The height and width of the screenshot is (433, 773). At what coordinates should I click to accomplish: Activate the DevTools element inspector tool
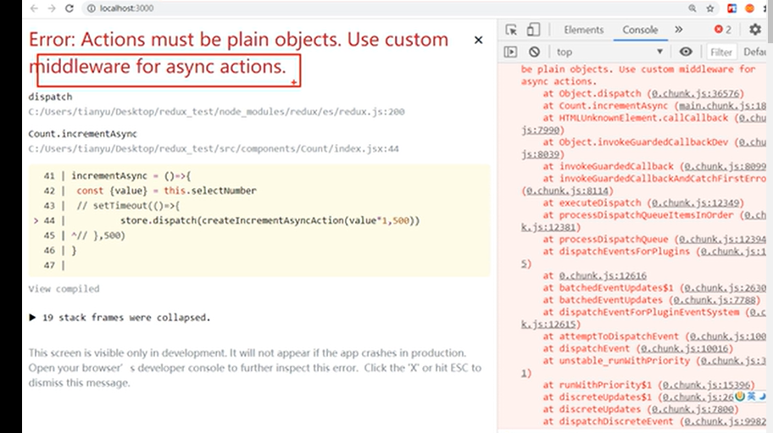coord(511,30)
